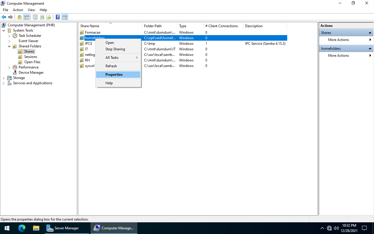Click the Share Name column header
Viewport: 374px width, 234px height.
point(89,26)
